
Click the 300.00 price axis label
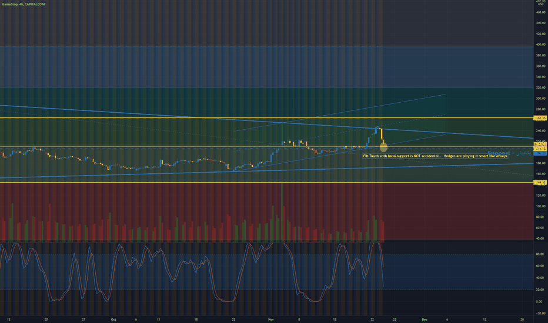pos(540,99)
